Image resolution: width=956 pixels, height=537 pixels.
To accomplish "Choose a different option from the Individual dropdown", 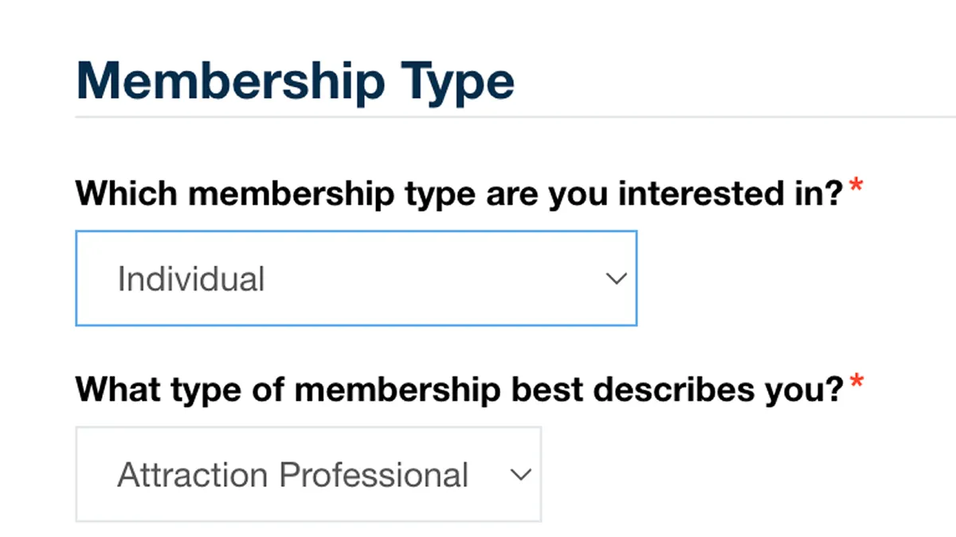I will tap(356, 278).
